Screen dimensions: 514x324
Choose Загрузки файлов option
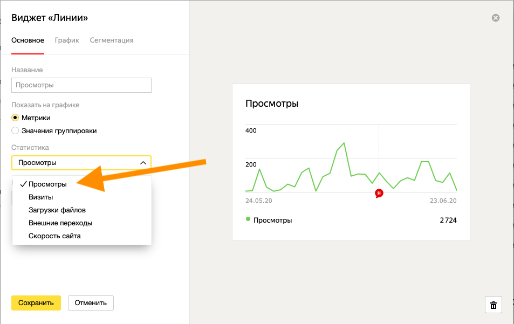point(57,210)
